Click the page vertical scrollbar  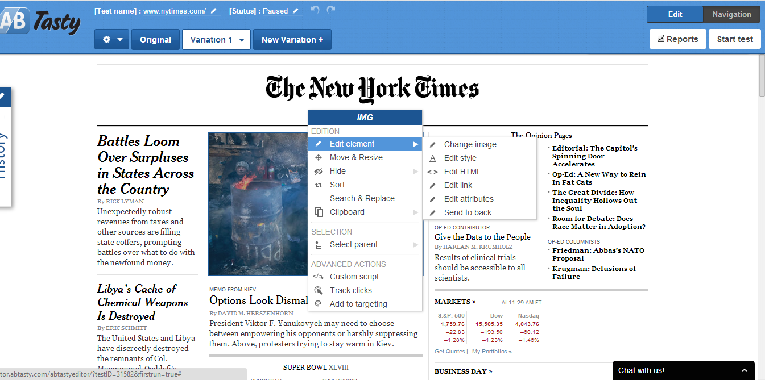click(761, 217)
